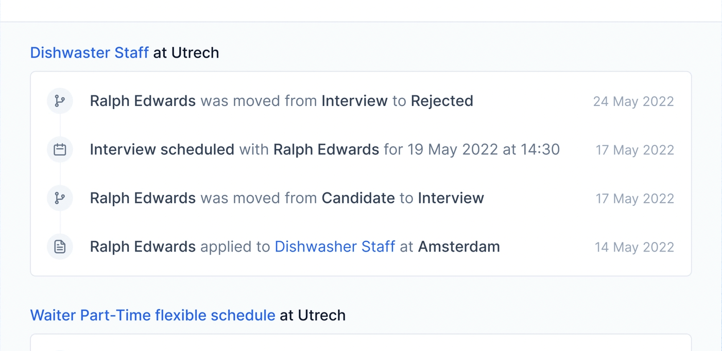Click branch icon beside Candidate to Interview entry
This screenshot has width=722, height=351.
click(x=60, y=198)
